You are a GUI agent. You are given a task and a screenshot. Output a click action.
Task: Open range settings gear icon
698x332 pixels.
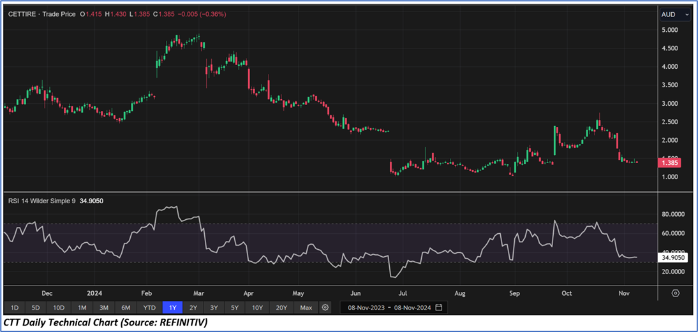[x=325, y=308]
